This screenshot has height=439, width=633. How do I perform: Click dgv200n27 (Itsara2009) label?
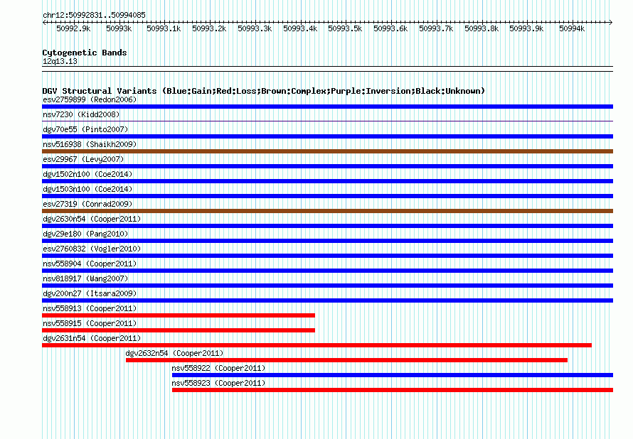click(90, 293)
